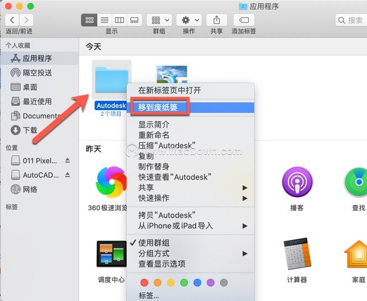Select the Find My app icon
Image resolution: width=367 pixels, height=301 pixels.
click(x=356, y=182)
